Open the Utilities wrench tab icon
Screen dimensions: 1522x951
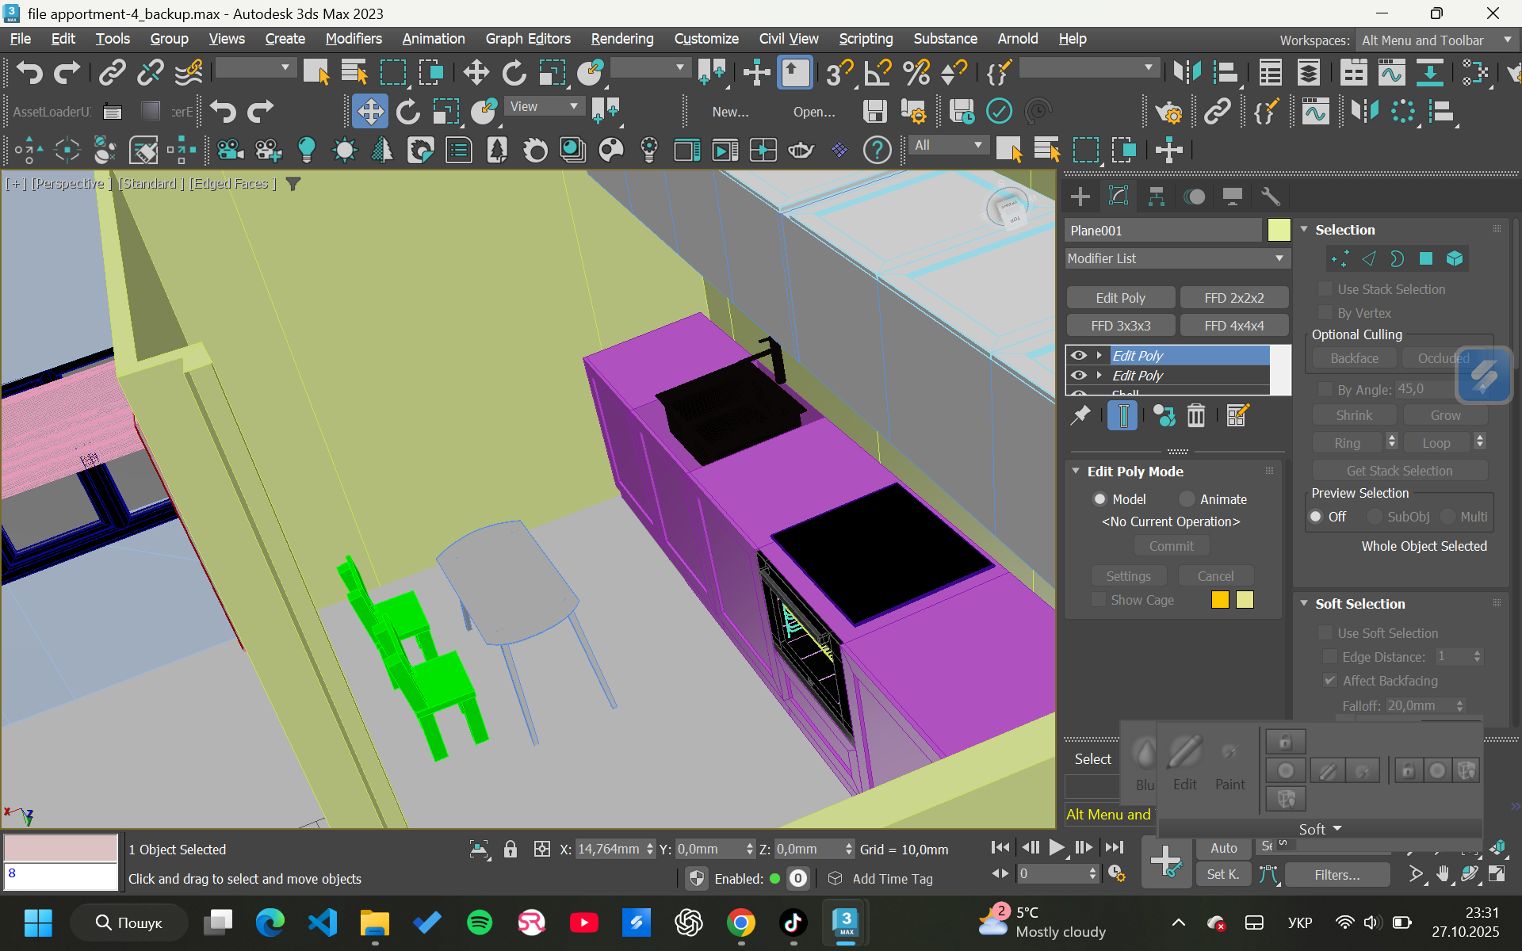point(1271,196)
